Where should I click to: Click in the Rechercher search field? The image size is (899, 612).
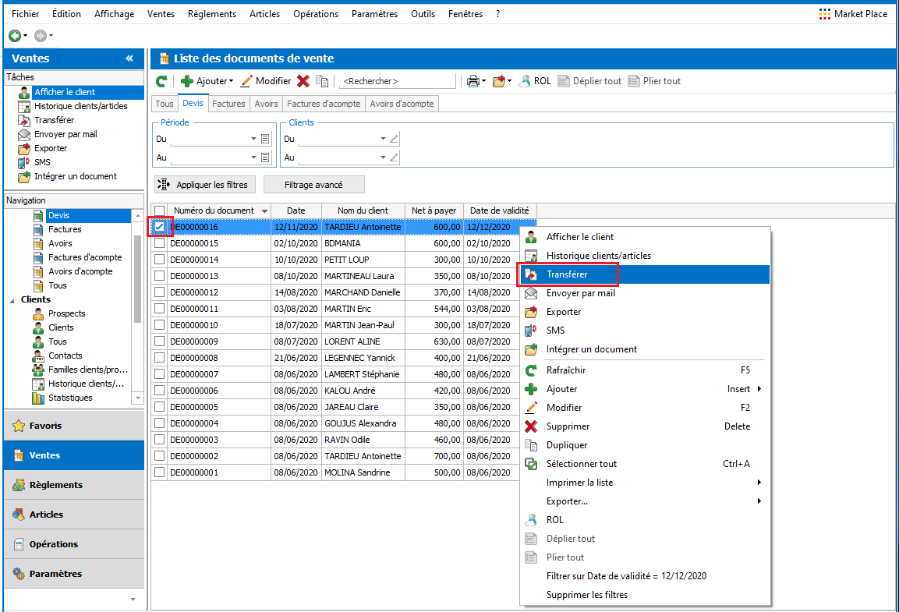(396, 81)
